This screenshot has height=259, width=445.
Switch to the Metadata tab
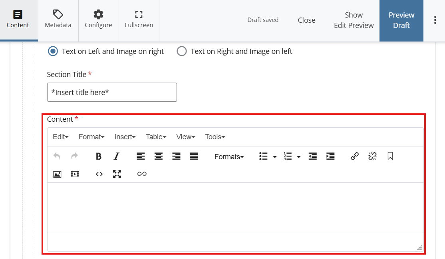tap(58, 20)
